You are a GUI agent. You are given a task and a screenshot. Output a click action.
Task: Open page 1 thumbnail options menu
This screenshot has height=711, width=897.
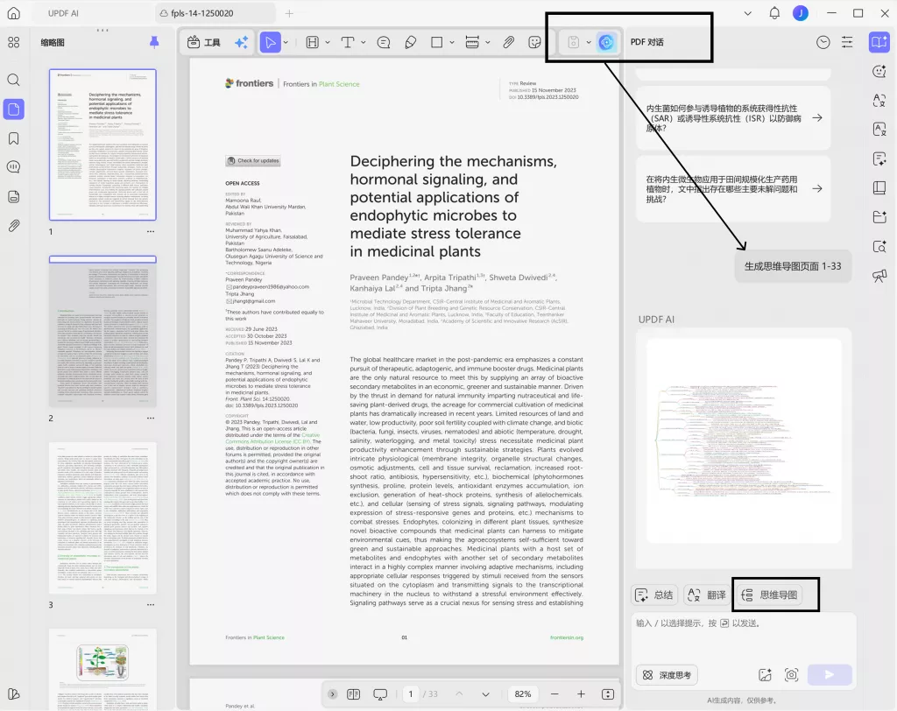(x=151, y=232)
